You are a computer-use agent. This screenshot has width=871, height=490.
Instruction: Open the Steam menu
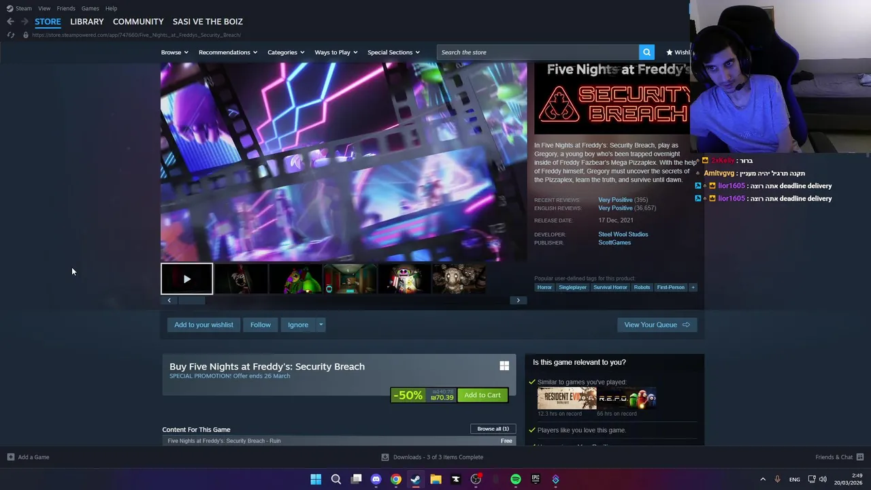click(24, 8)
